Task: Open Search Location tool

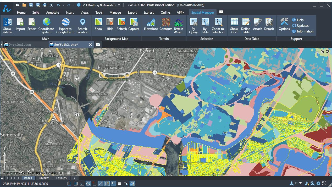Action: tap(82, 26)
